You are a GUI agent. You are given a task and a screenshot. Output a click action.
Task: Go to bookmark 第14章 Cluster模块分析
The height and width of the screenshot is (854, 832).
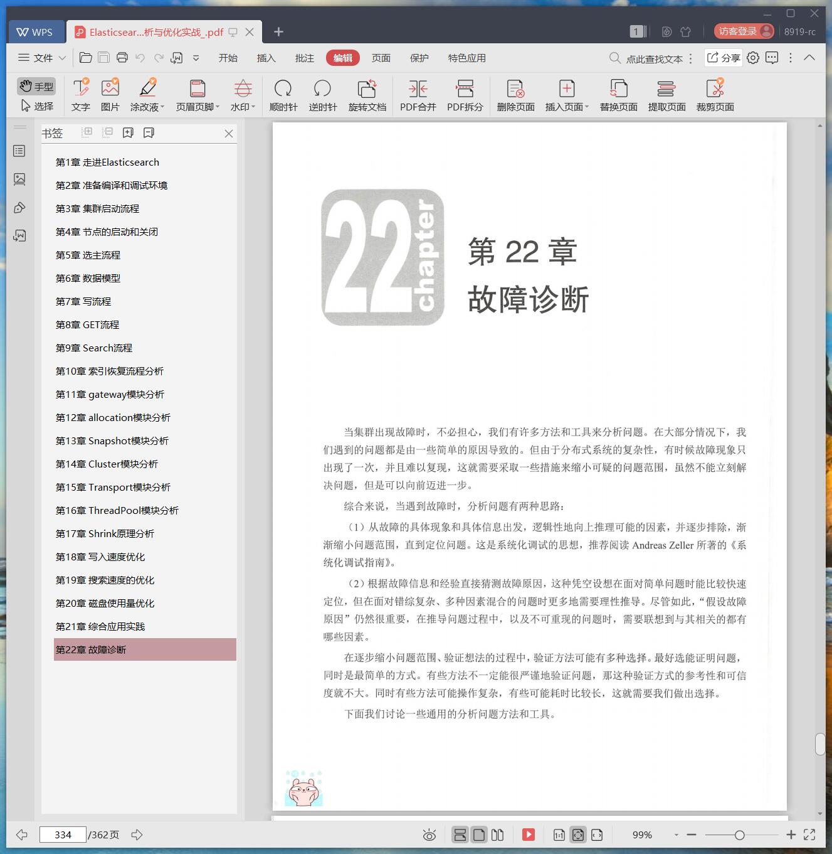coord(107,464)
